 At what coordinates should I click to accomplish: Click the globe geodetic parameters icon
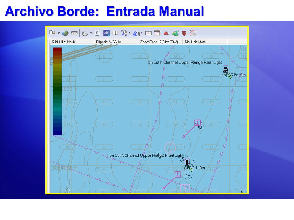coord(65,33)
